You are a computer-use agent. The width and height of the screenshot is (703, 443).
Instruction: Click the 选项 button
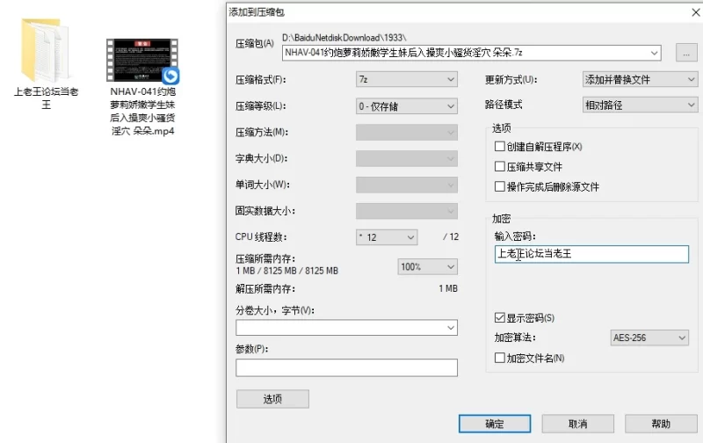pos(272,398)
